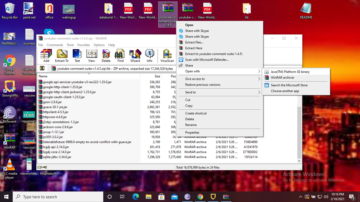This screenshot has height=202, width=360.
Task: Open File Explorer from the taskbar
Action: point(148,197)
